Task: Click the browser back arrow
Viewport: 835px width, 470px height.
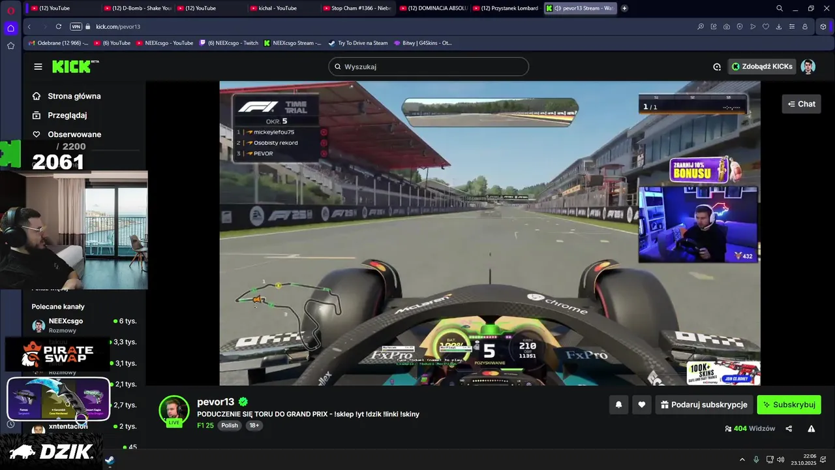Action: click(x=29, y=27)
